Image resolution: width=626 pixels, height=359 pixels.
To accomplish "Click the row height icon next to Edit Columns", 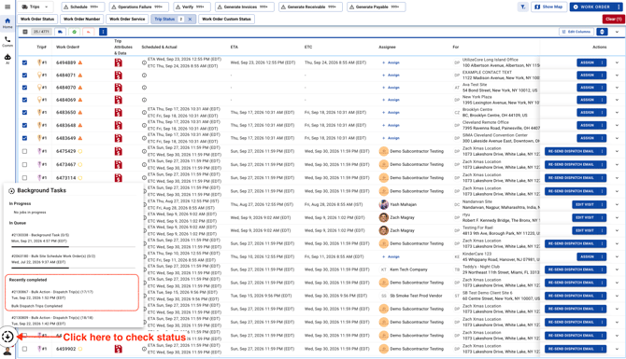I will point(602,32).
